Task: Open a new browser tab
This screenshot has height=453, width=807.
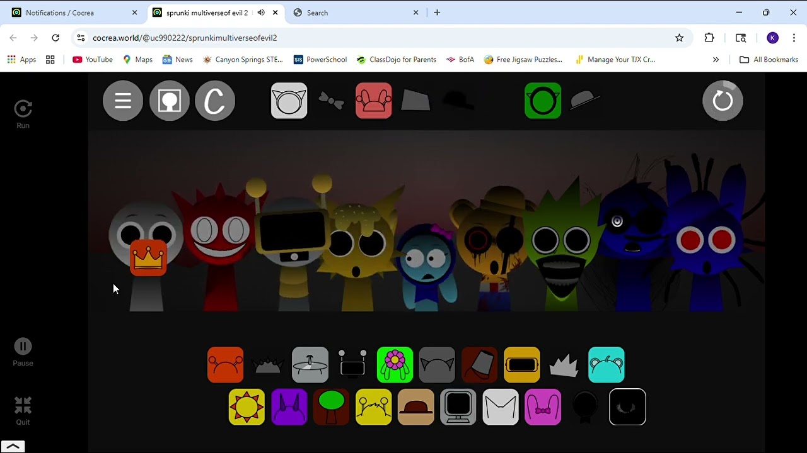Action: [x=437, y=13]
